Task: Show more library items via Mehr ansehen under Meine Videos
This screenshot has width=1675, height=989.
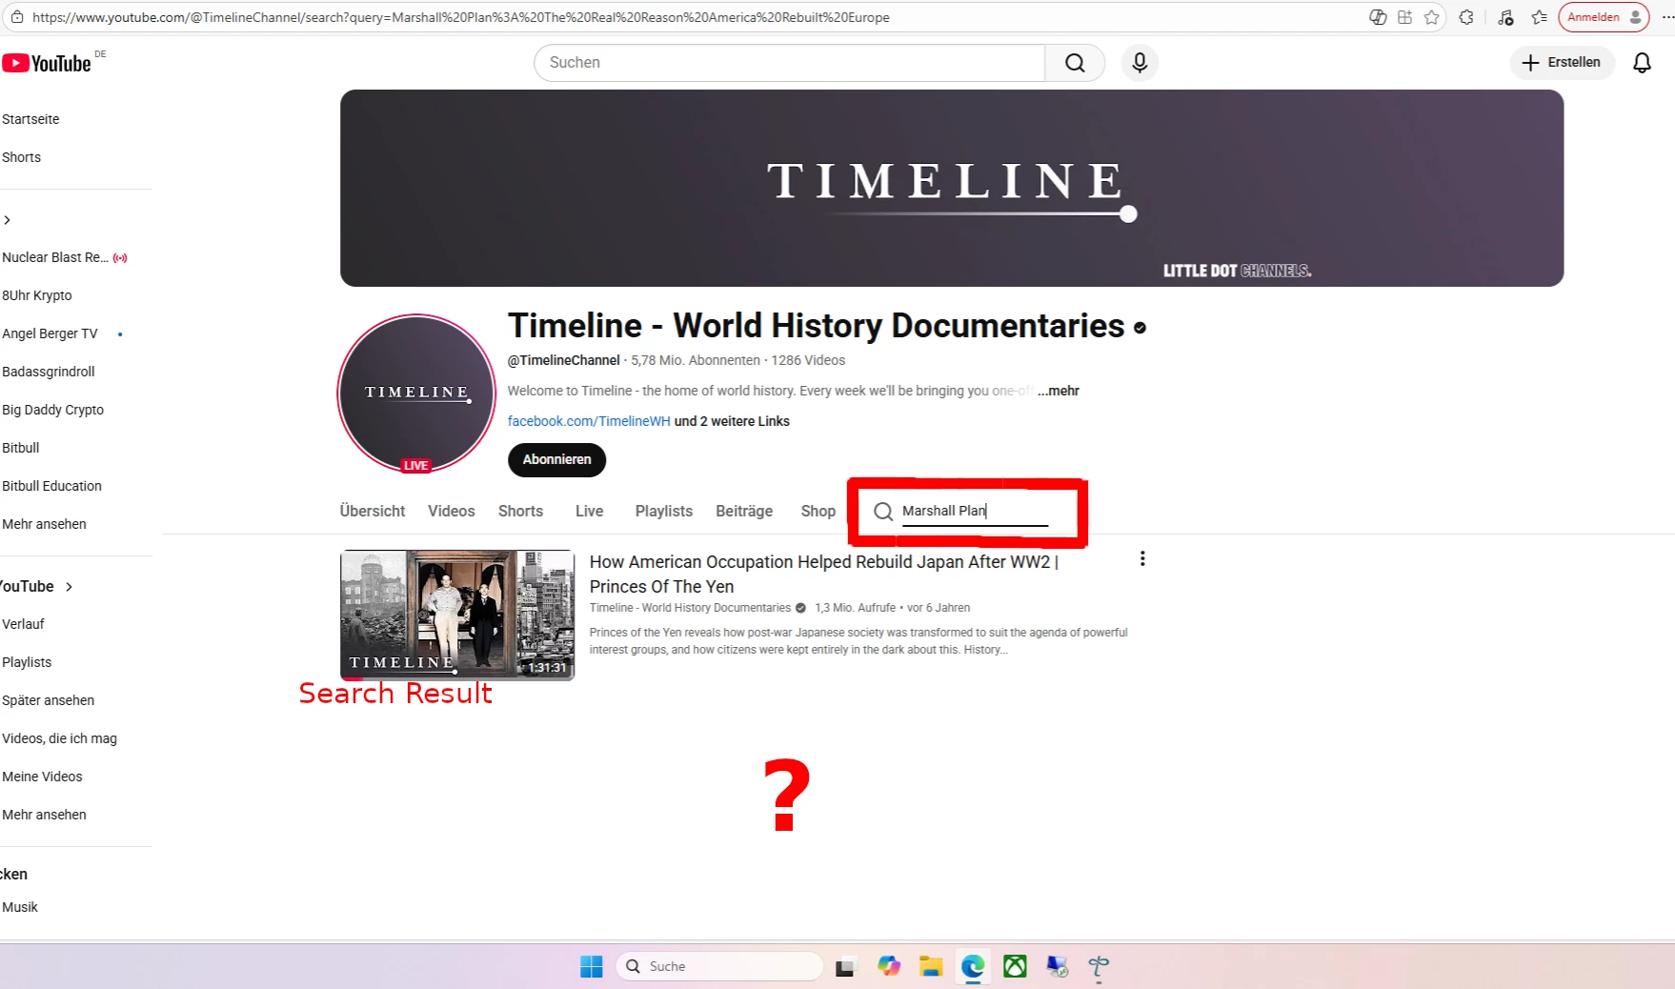Action: (x=44, y=815)
